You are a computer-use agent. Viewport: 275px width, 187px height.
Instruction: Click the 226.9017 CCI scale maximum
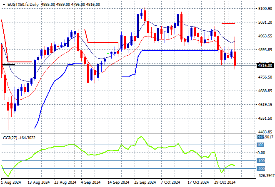[x=265, y=137]
